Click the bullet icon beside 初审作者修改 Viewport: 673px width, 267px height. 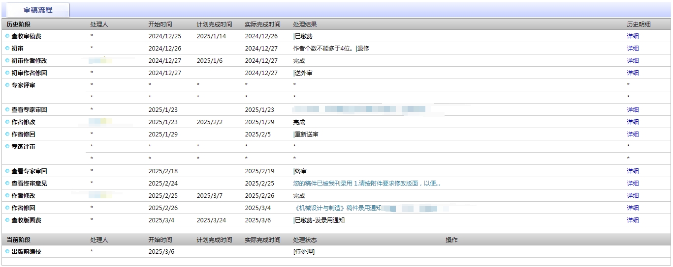pyautogui.click(x=7, y=61)
